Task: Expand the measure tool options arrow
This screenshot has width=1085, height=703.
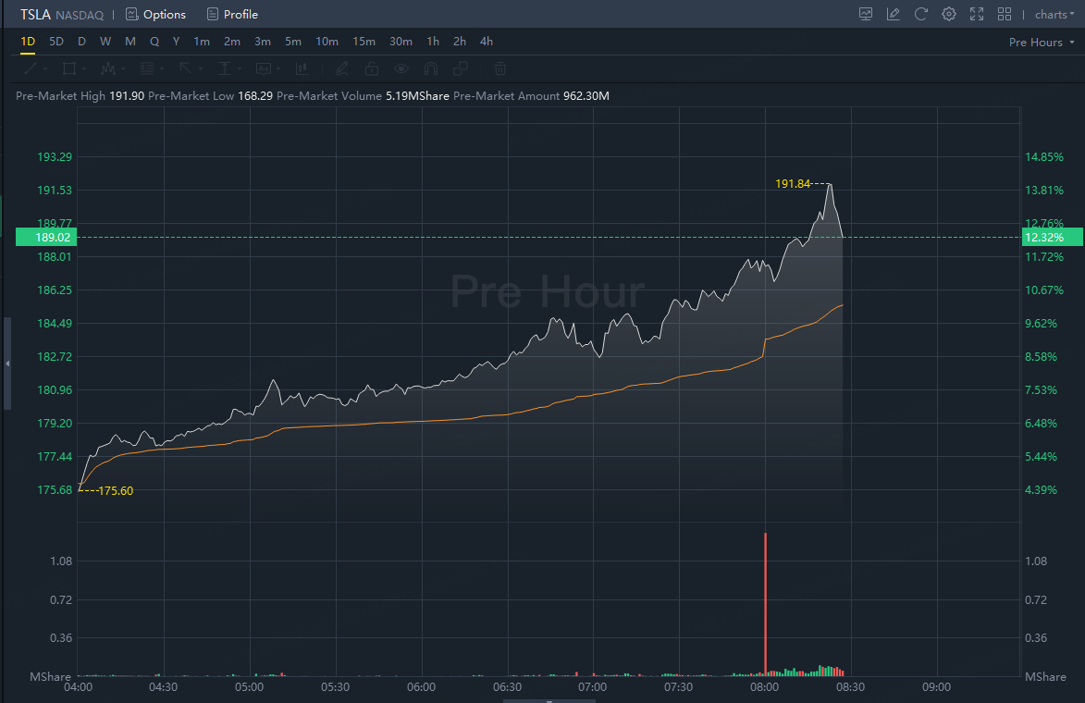Action: pyautogui.click(x=240, y=69)
